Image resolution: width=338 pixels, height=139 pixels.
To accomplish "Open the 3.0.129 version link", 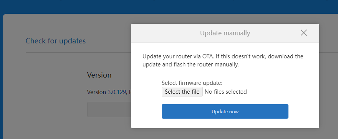I will click(x=117, y=92).
